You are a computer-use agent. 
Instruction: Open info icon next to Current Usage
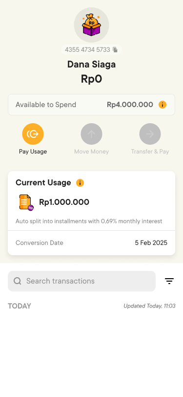tap(80, 183)
